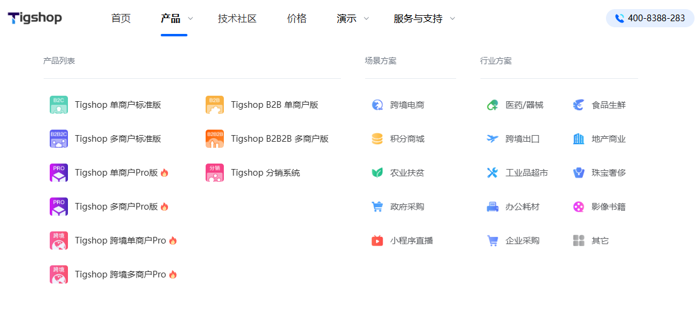Open the 价格 page
Screen dimensions: 700x315
(x=297, y=19)
